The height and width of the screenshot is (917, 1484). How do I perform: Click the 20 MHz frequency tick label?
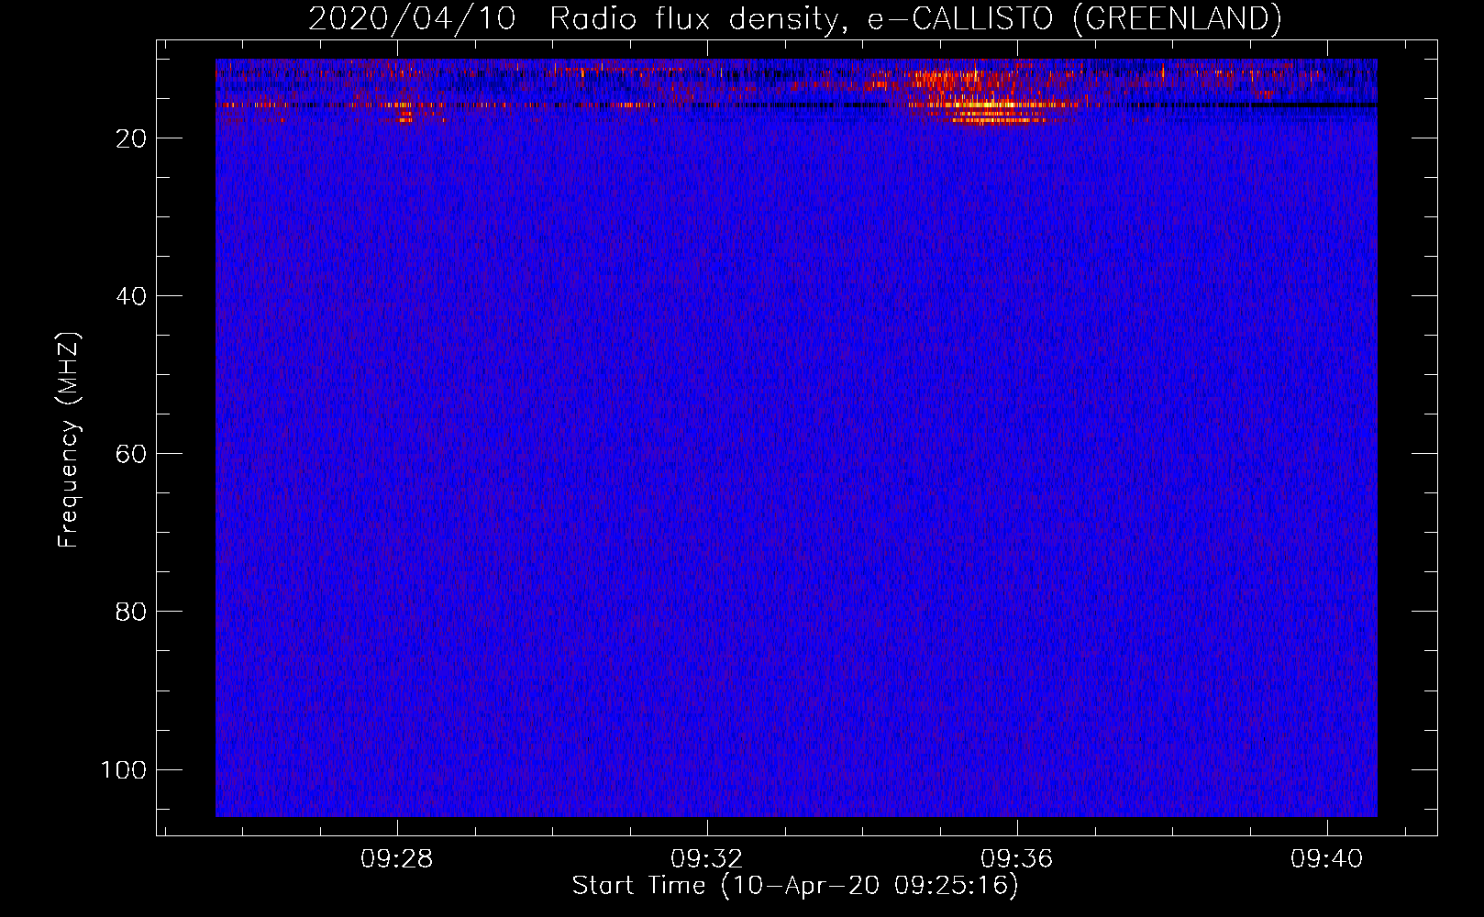[x=131, y=138]
